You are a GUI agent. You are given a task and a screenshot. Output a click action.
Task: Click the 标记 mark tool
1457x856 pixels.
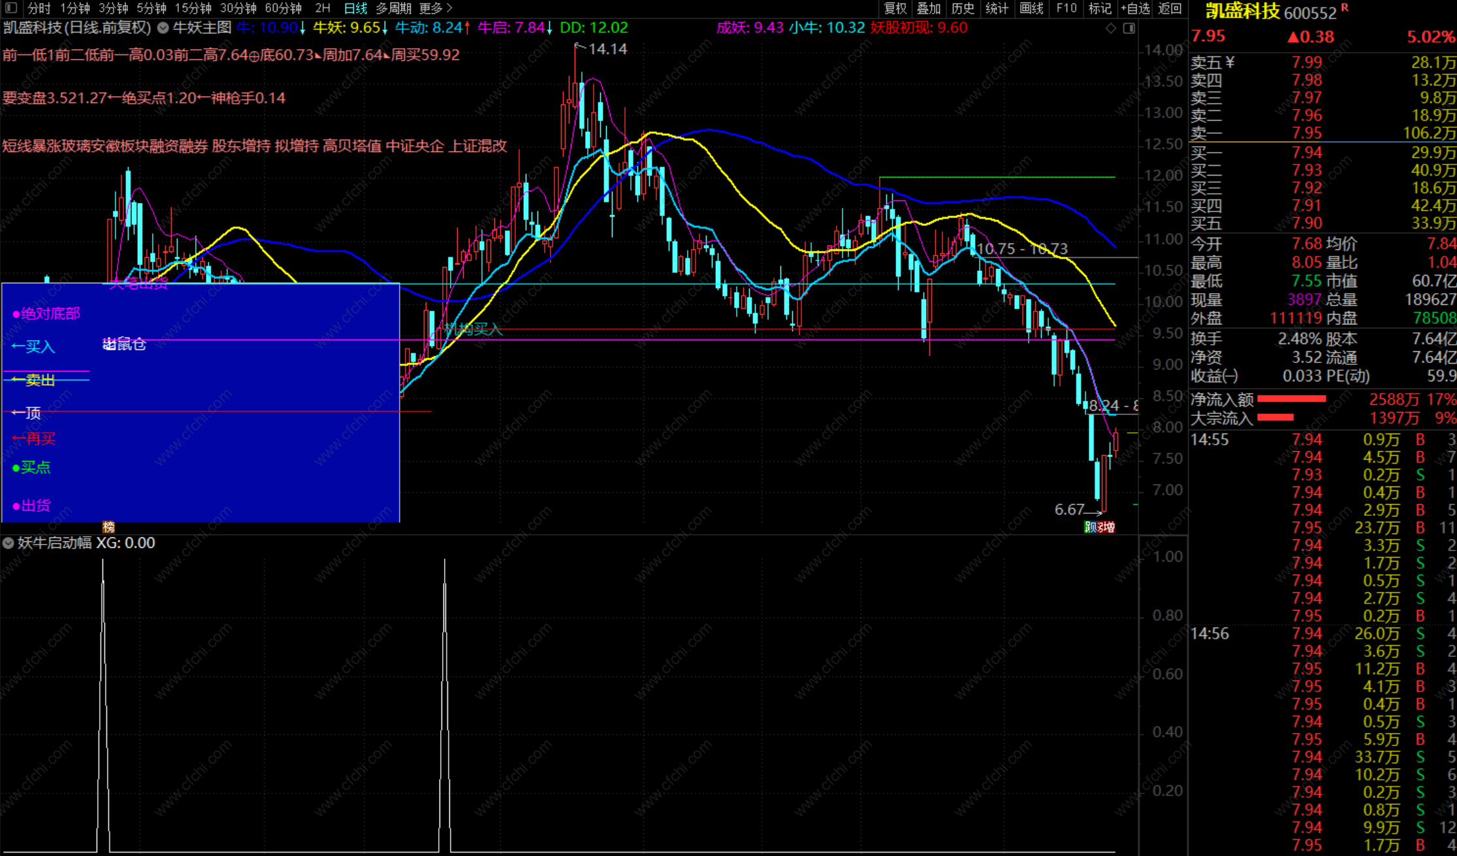click(x=1100, y=8)
